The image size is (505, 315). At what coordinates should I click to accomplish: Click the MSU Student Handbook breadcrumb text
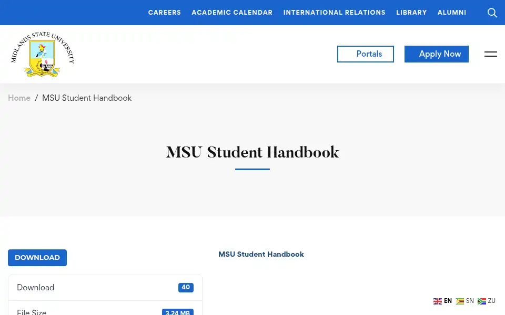click(87, 98)
